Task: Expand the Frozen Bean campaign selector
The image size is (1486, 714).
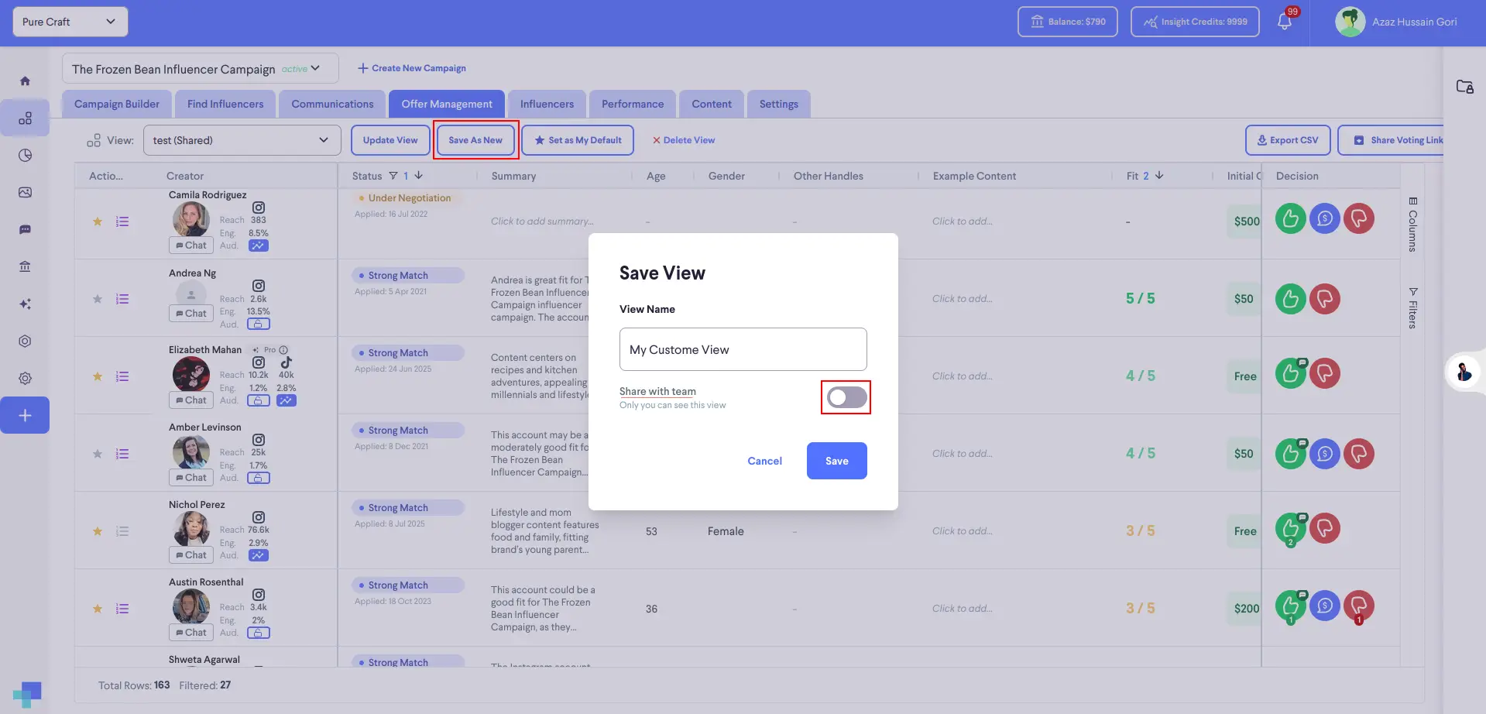Action: (x=201, y=69)
